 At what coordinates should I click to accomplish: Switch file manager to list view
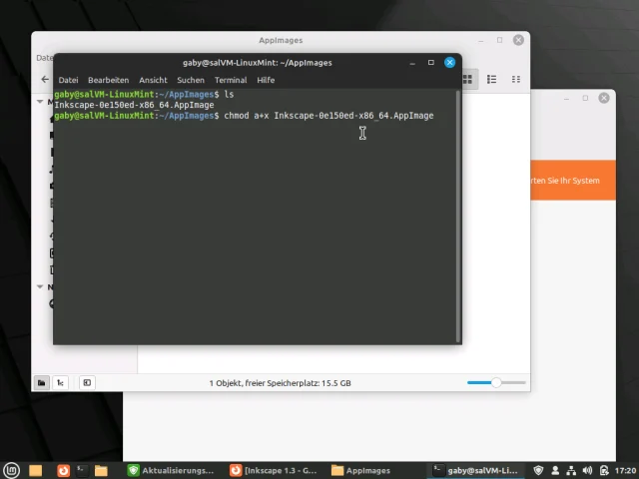click(x=490, y=80)
